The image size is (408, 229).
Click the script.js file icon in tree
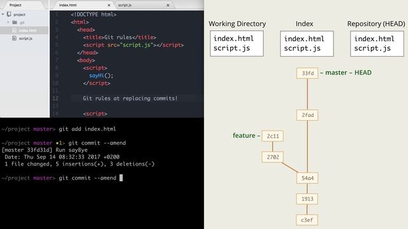click(14, 38)
